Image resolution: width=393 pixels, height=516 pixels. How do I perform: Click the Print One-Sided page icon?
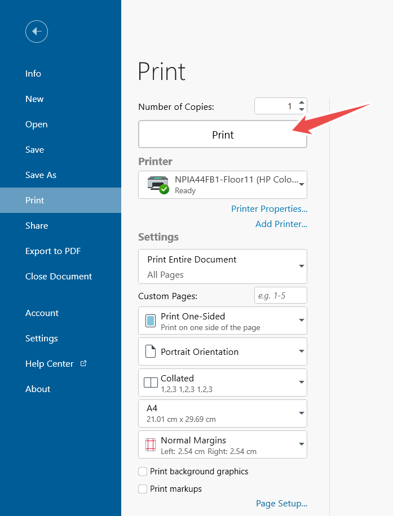(151, 321)
